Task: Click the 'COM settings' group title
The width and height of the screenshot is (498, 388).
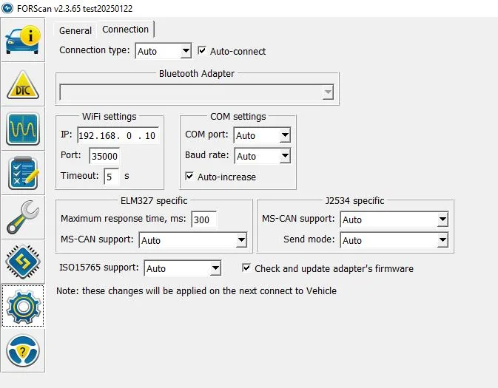Action: click(x=238, y=117)
